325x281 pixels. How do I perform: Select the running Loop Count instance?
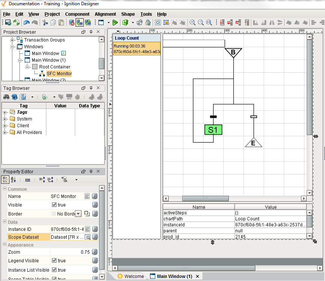(137, 49)
